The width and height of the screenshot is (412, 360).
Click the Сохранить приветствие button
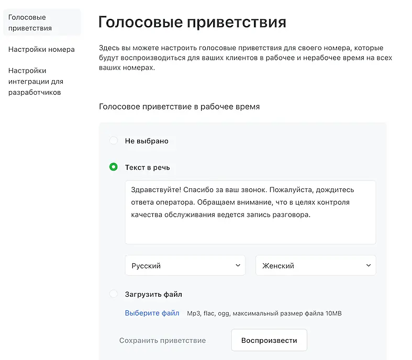coord(162,341)
